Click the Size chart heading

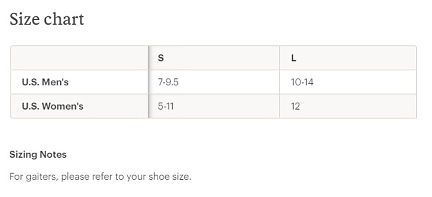point(47,19)
